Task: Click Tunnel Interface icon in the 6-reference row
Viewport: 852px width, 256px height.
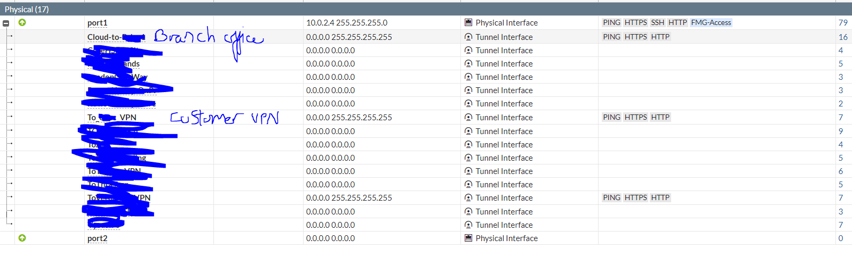Action: [468, 171]
